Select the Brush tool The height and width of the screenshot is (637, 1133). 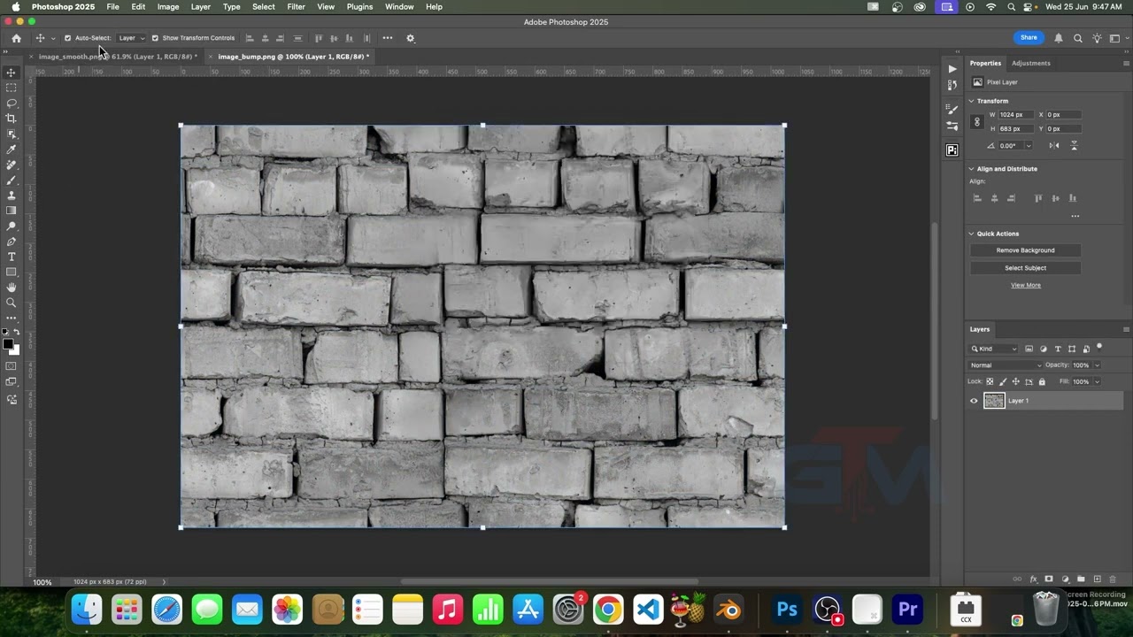[12, 180]
